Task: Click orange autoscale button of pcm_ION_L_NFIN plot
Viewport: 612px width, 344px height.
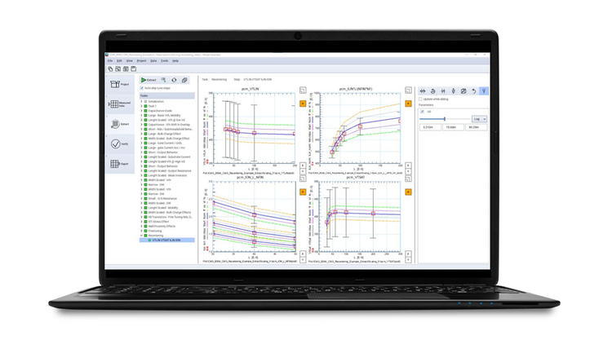Action: point(303,192)
